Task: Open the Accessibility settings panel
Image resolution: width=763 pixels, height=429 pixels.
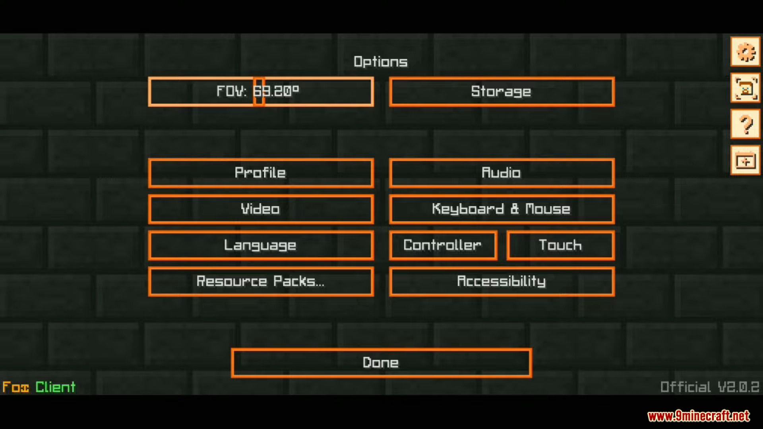Action: 500,282
